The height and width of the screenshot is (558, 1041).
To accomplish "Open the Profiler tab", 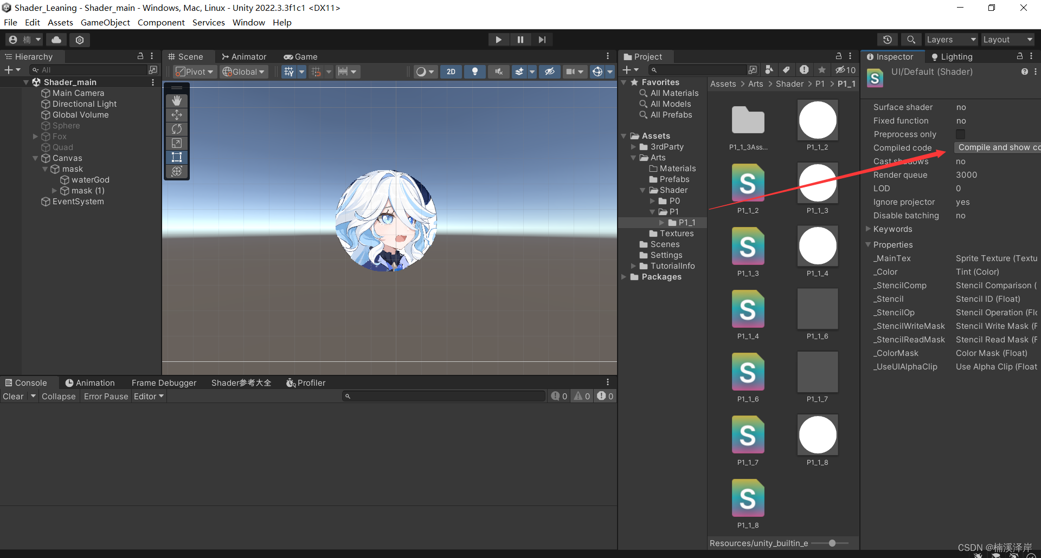I will 306,382.
